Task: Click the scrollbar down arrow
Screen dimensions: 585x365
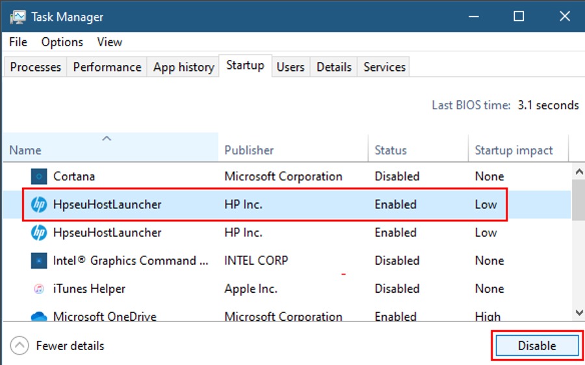Action: pyautogui.click(x=579, y=312)
